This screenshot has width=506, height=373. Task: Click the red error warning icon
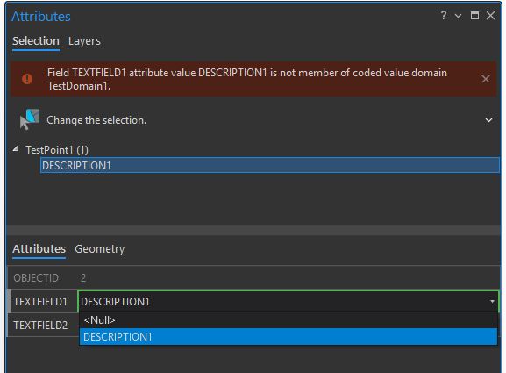click(x=27, y=79)
